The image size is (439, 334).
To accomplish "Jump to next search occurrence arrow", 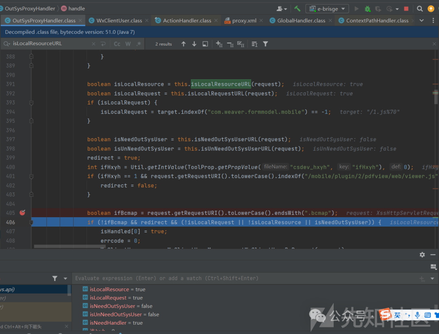I will point(194,44).
